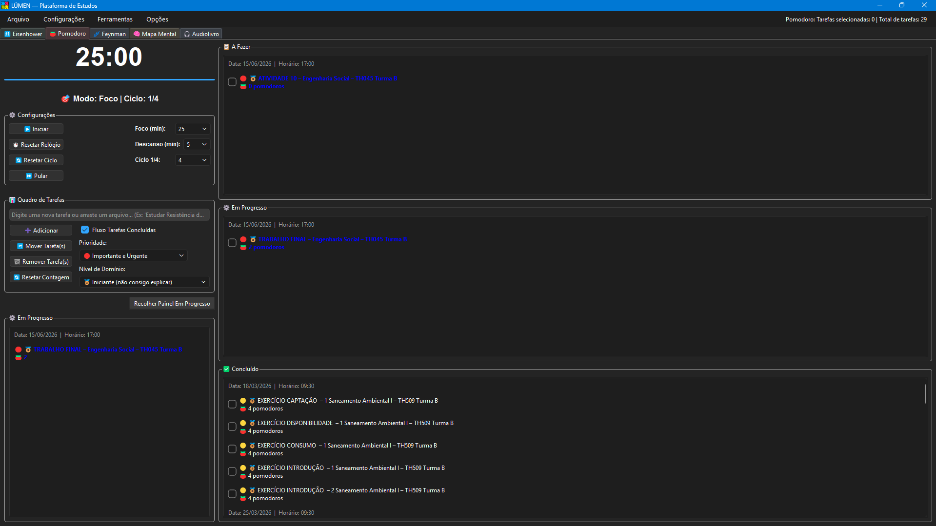The image size is (936, 526).
Task: Click Resetar Relógio button
Action: (36, 144)
